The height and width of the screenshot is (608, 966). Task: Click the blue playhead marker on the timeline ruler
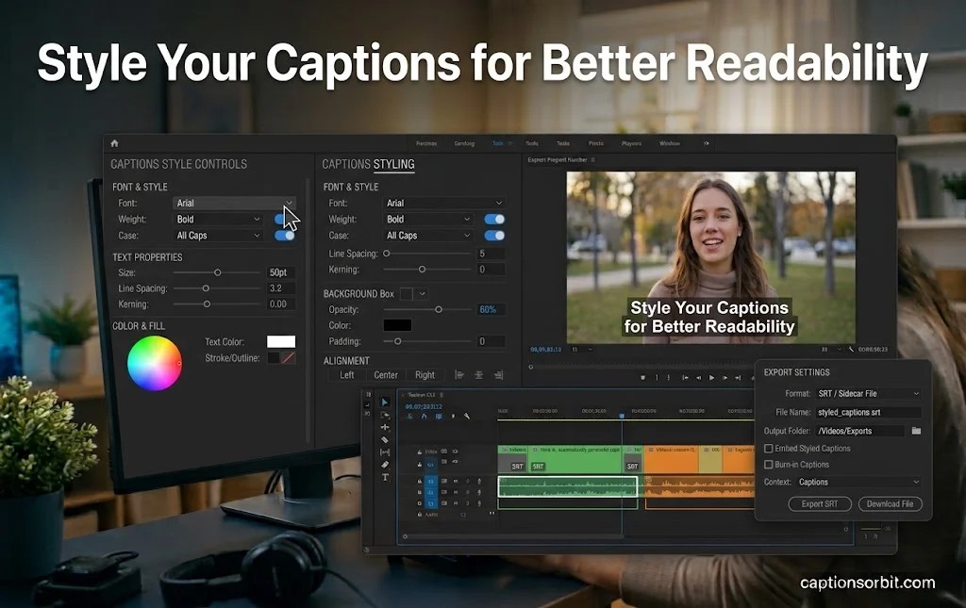tap(622, 416)
